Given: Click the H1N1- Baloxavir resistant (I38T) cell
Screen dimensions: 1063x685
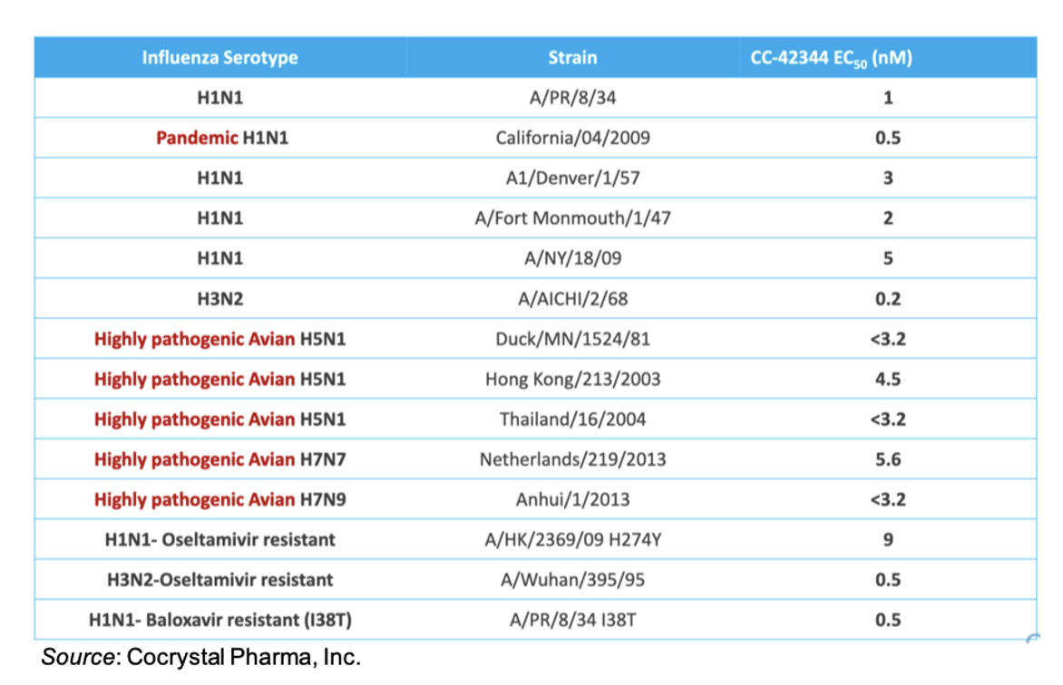Looking at the screenshot, I should click(x=219, y=620).
